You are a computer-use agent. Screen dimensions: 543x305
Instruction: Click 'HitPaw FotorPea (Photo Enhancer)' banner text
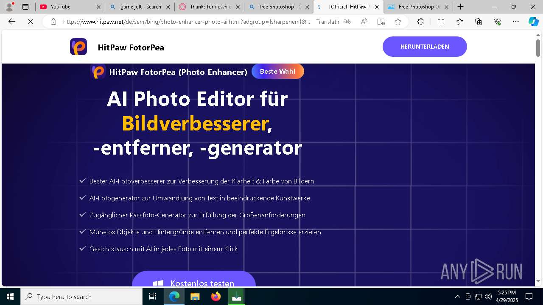click(178, 72)
